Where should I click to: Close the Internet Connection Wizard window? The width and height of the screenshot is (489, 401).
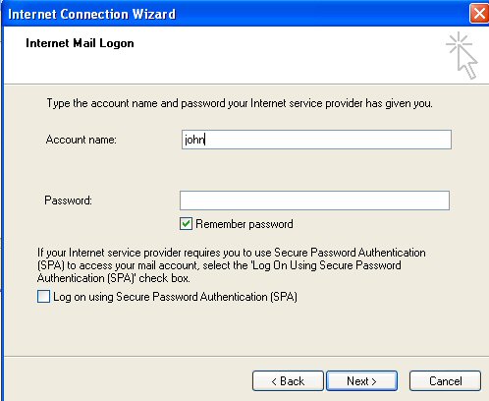[479, 14]
